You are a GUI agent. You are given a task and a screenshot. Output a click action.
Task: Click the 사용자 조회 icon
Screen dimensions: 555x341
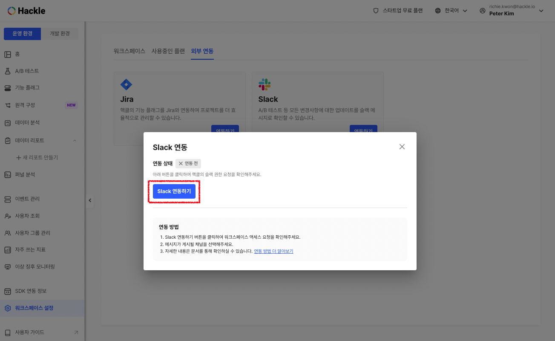point(8,216)
